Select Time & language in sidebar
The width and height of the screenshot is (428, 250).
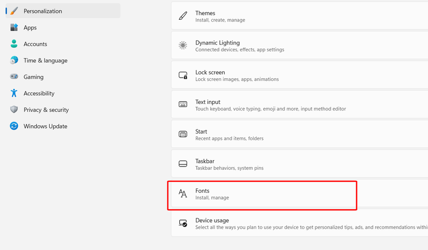45,60
